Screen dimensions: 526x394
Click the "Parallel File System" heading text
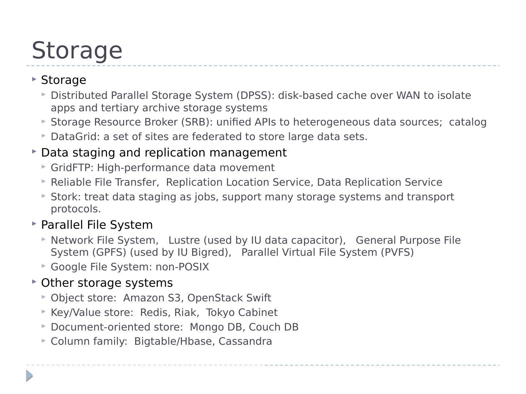[x=97, y=225]
